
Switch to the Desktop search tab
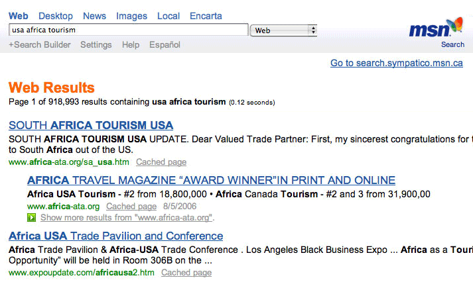[x=56, y=16]
